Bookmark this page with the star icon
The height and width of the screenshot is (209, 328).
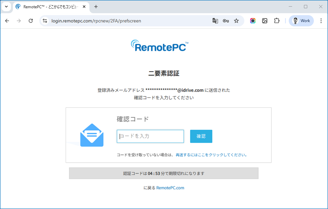(x=237, y=20)
